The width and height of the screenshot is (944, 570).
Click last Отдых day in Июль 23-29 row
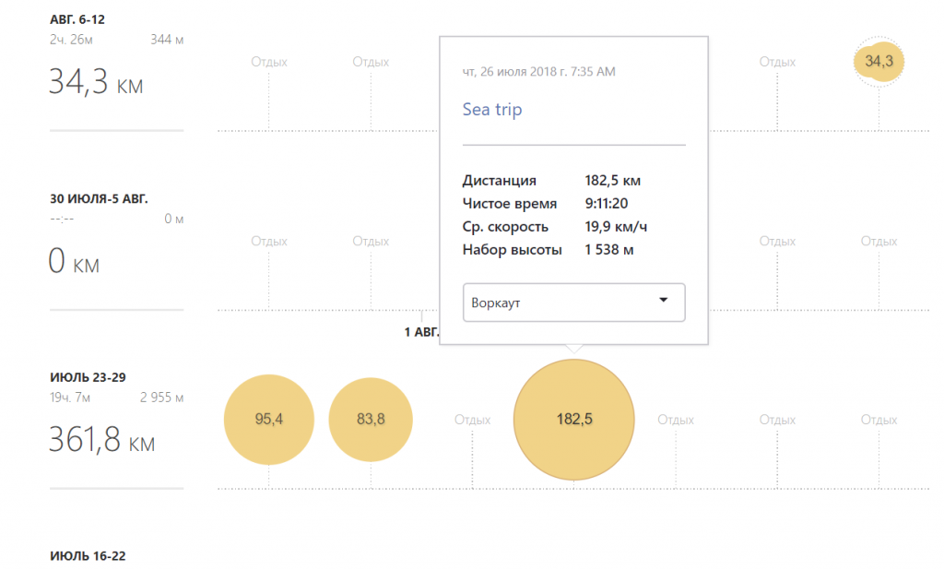pos(879,420)
